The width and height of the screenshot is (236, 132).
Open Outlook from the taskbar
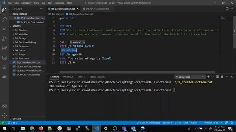133,128
